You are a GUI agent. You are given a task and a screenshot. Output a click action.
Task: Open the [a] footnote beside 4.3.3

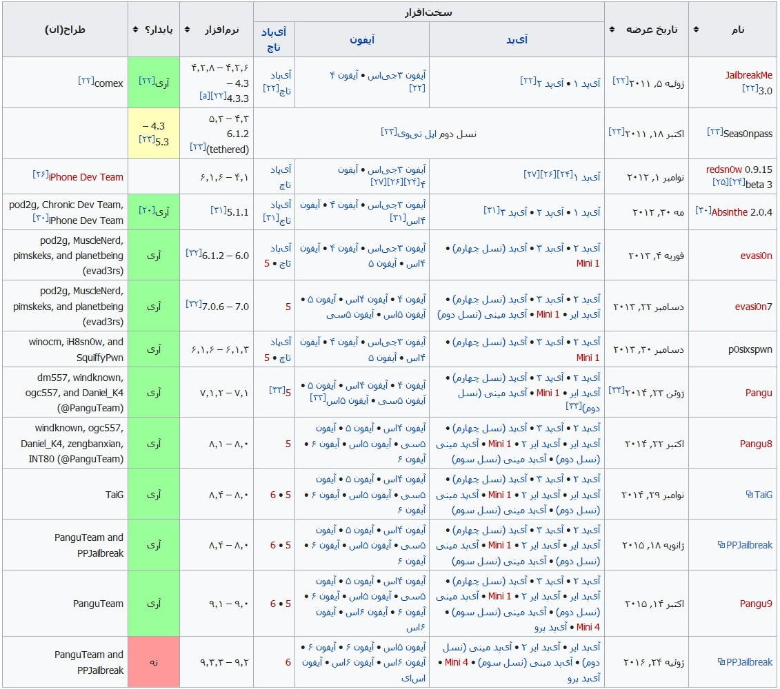(204, 96)
